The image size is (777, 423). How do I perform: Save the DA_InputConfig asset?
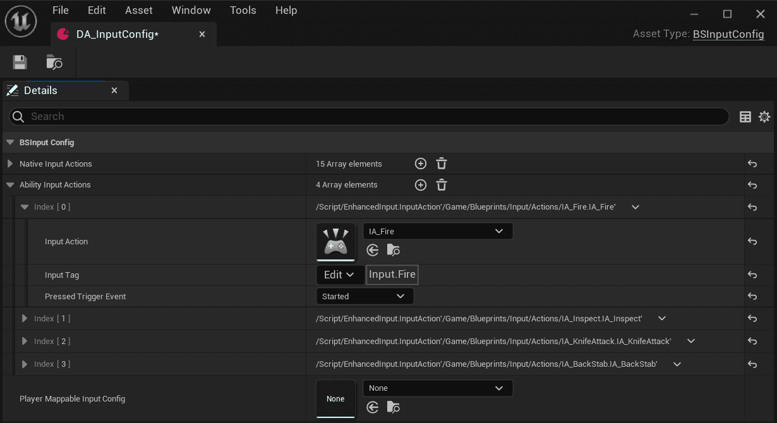coord(20,62)
